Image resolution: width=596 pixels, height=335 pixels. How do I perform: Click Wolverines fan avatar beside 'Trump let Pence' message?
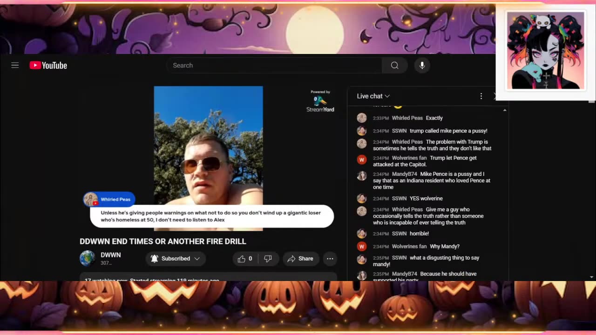click(362, 160)
